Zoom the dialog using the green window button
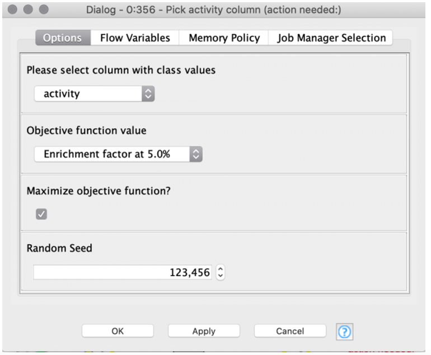 (43, 10)
